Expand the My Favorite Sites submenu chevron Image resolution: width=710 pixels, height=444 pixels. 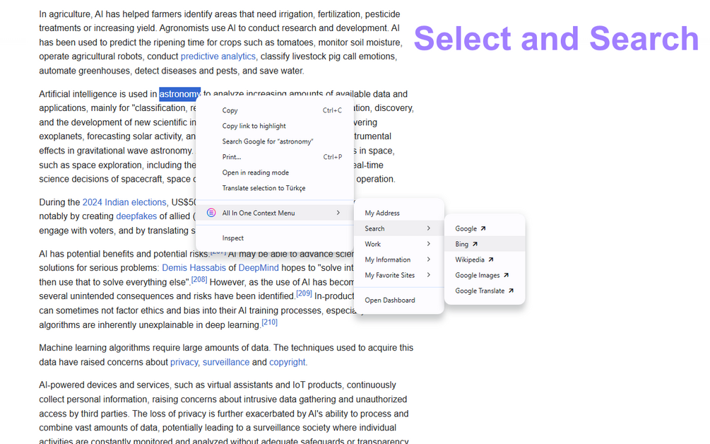point(428,274)
